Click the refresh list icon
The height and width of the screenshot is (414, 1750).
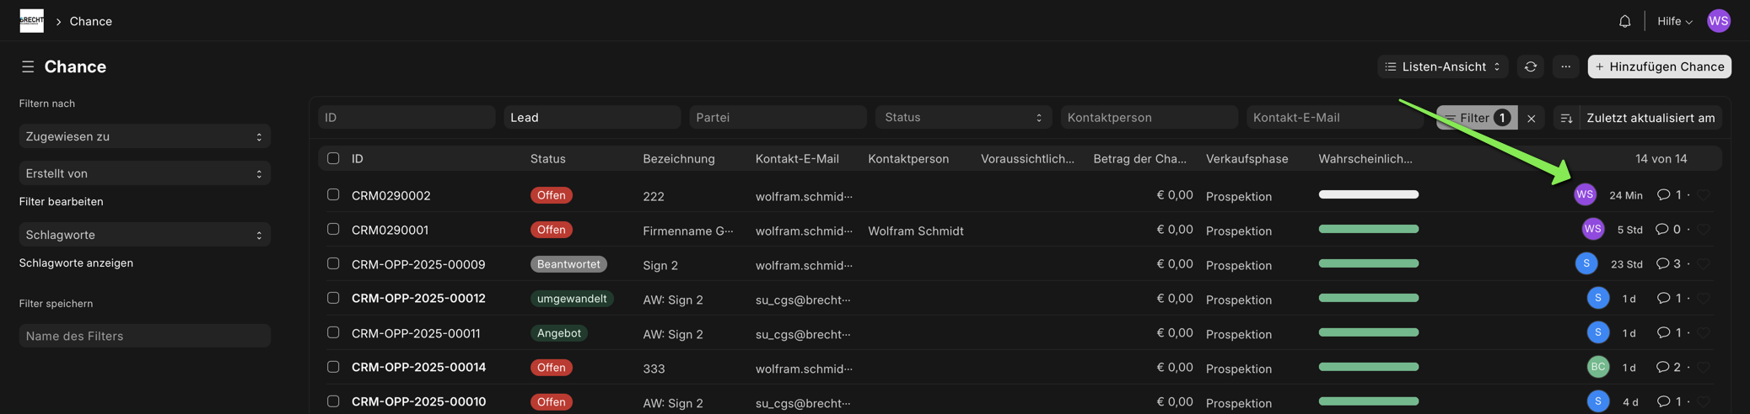point(1530,66)
